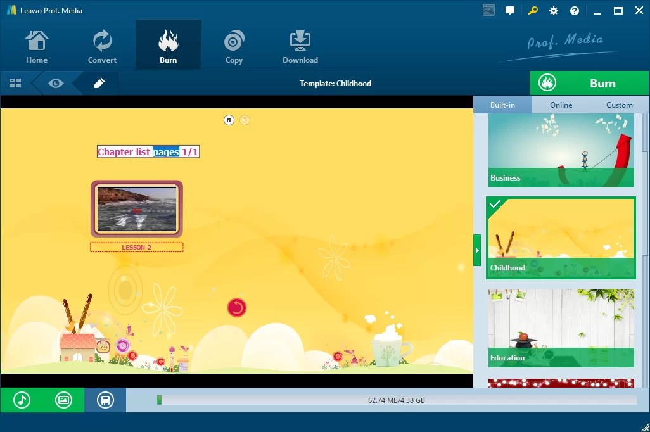650x432 pixels.
Task: Save the menu template with the disk icon
Action: (105, 400)
